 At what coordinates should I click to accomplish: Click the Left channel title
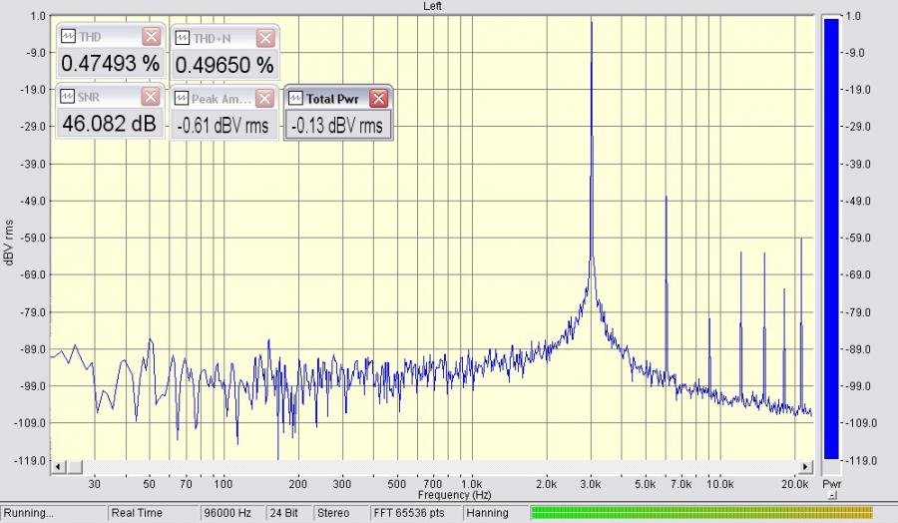(432, 6)
